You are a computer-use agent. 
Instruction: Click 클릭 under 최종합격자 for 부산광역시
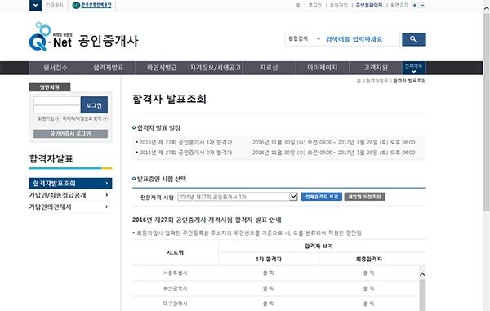[369, 288]
